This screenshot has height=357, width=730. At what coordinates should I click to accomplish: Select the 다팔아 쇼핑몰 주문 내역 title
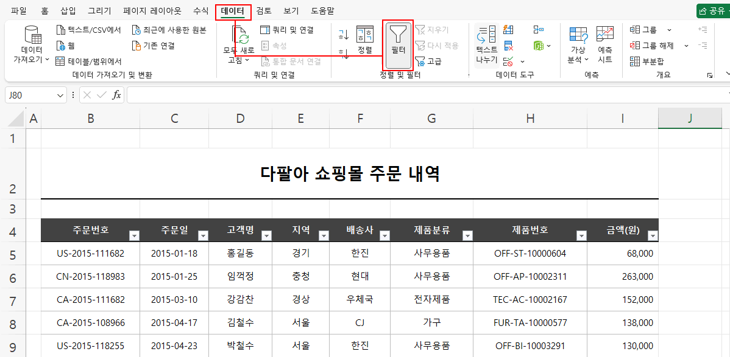(350, 174)
